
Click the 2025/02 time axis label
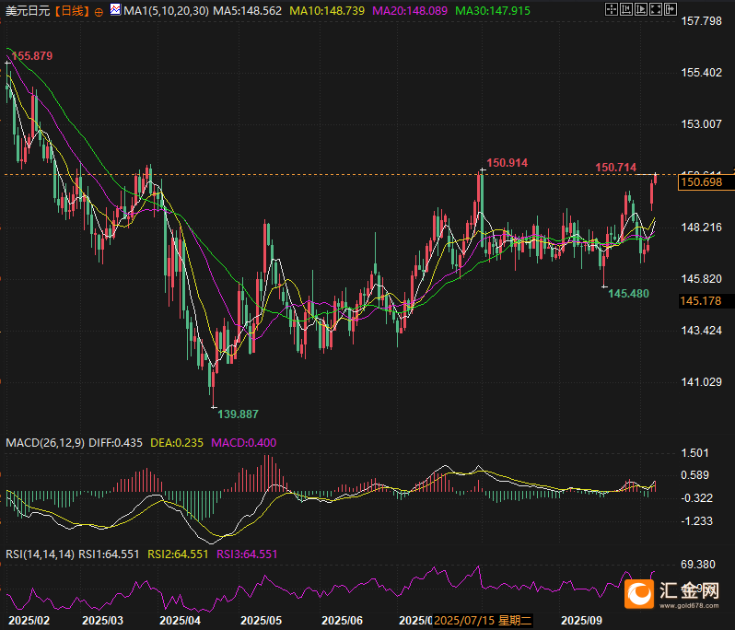coord(29,621)
